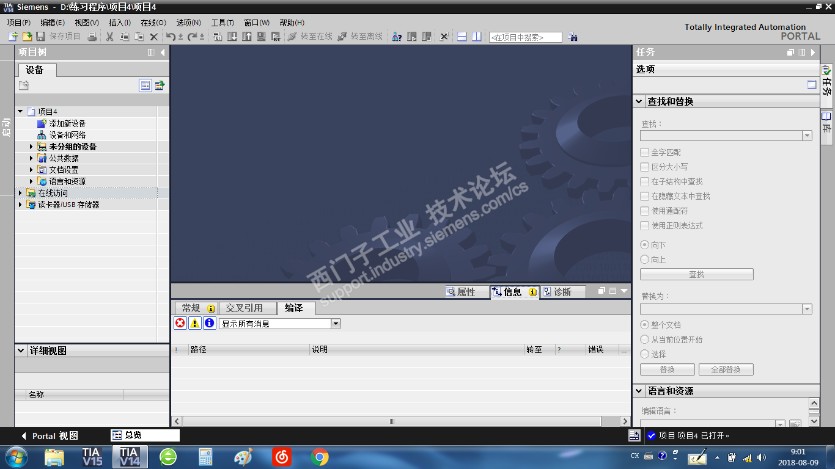Open the 显示所有消息 filter dropdown
The height and width of the screenshot is (469, 835).
(x=336, y=324)
